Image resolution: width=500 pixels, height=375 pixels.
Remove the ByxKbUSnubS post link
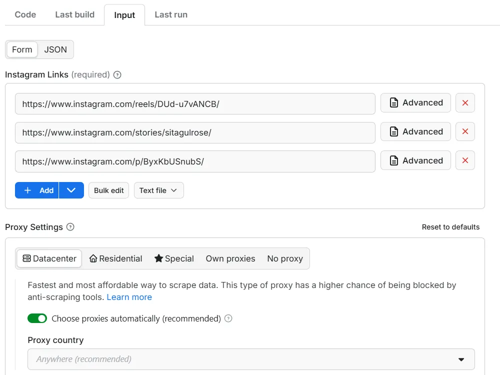pos(465,161)
